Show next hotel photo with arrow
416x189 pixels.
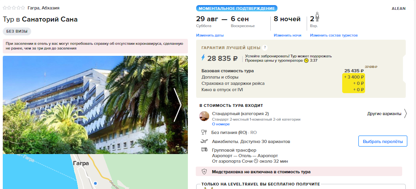pos(177,105)
